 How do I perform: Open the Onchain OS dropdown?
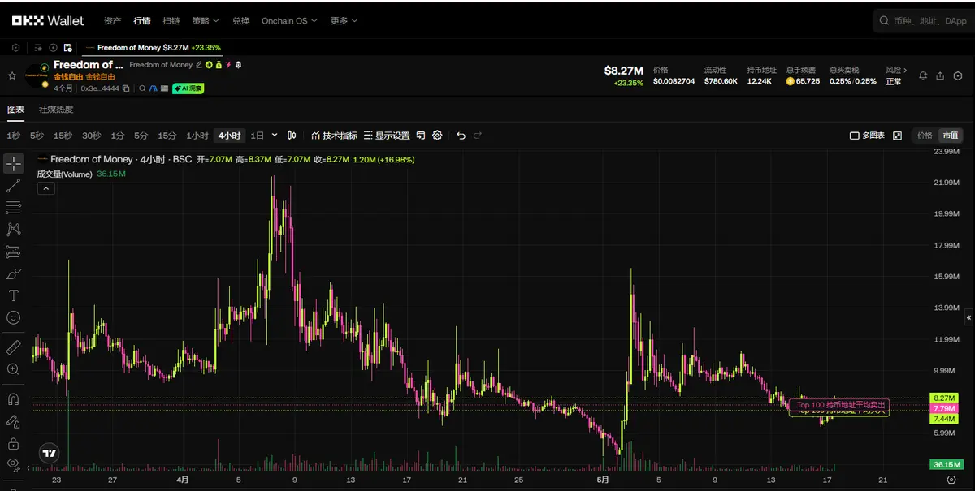[x=289, y=20]
